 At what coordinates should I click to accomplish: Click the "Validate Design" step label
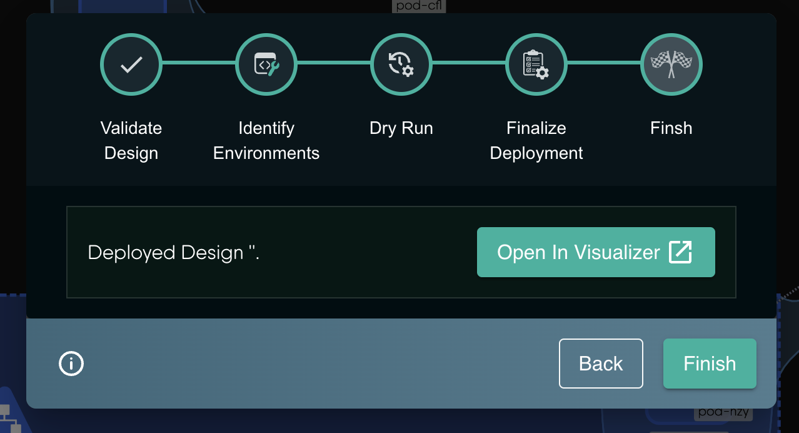pos(131,141)
